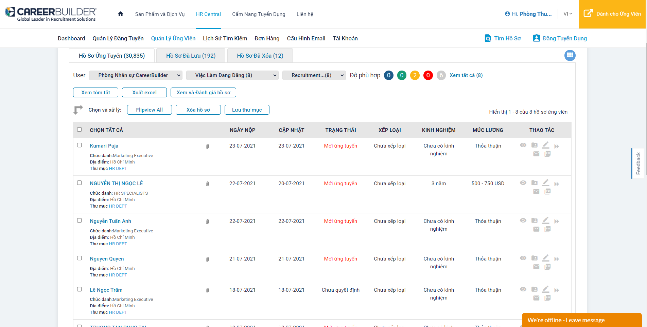
Task: Open the Việc Làm Đang Đăng (8) dropdown
Action: point(232,75)
